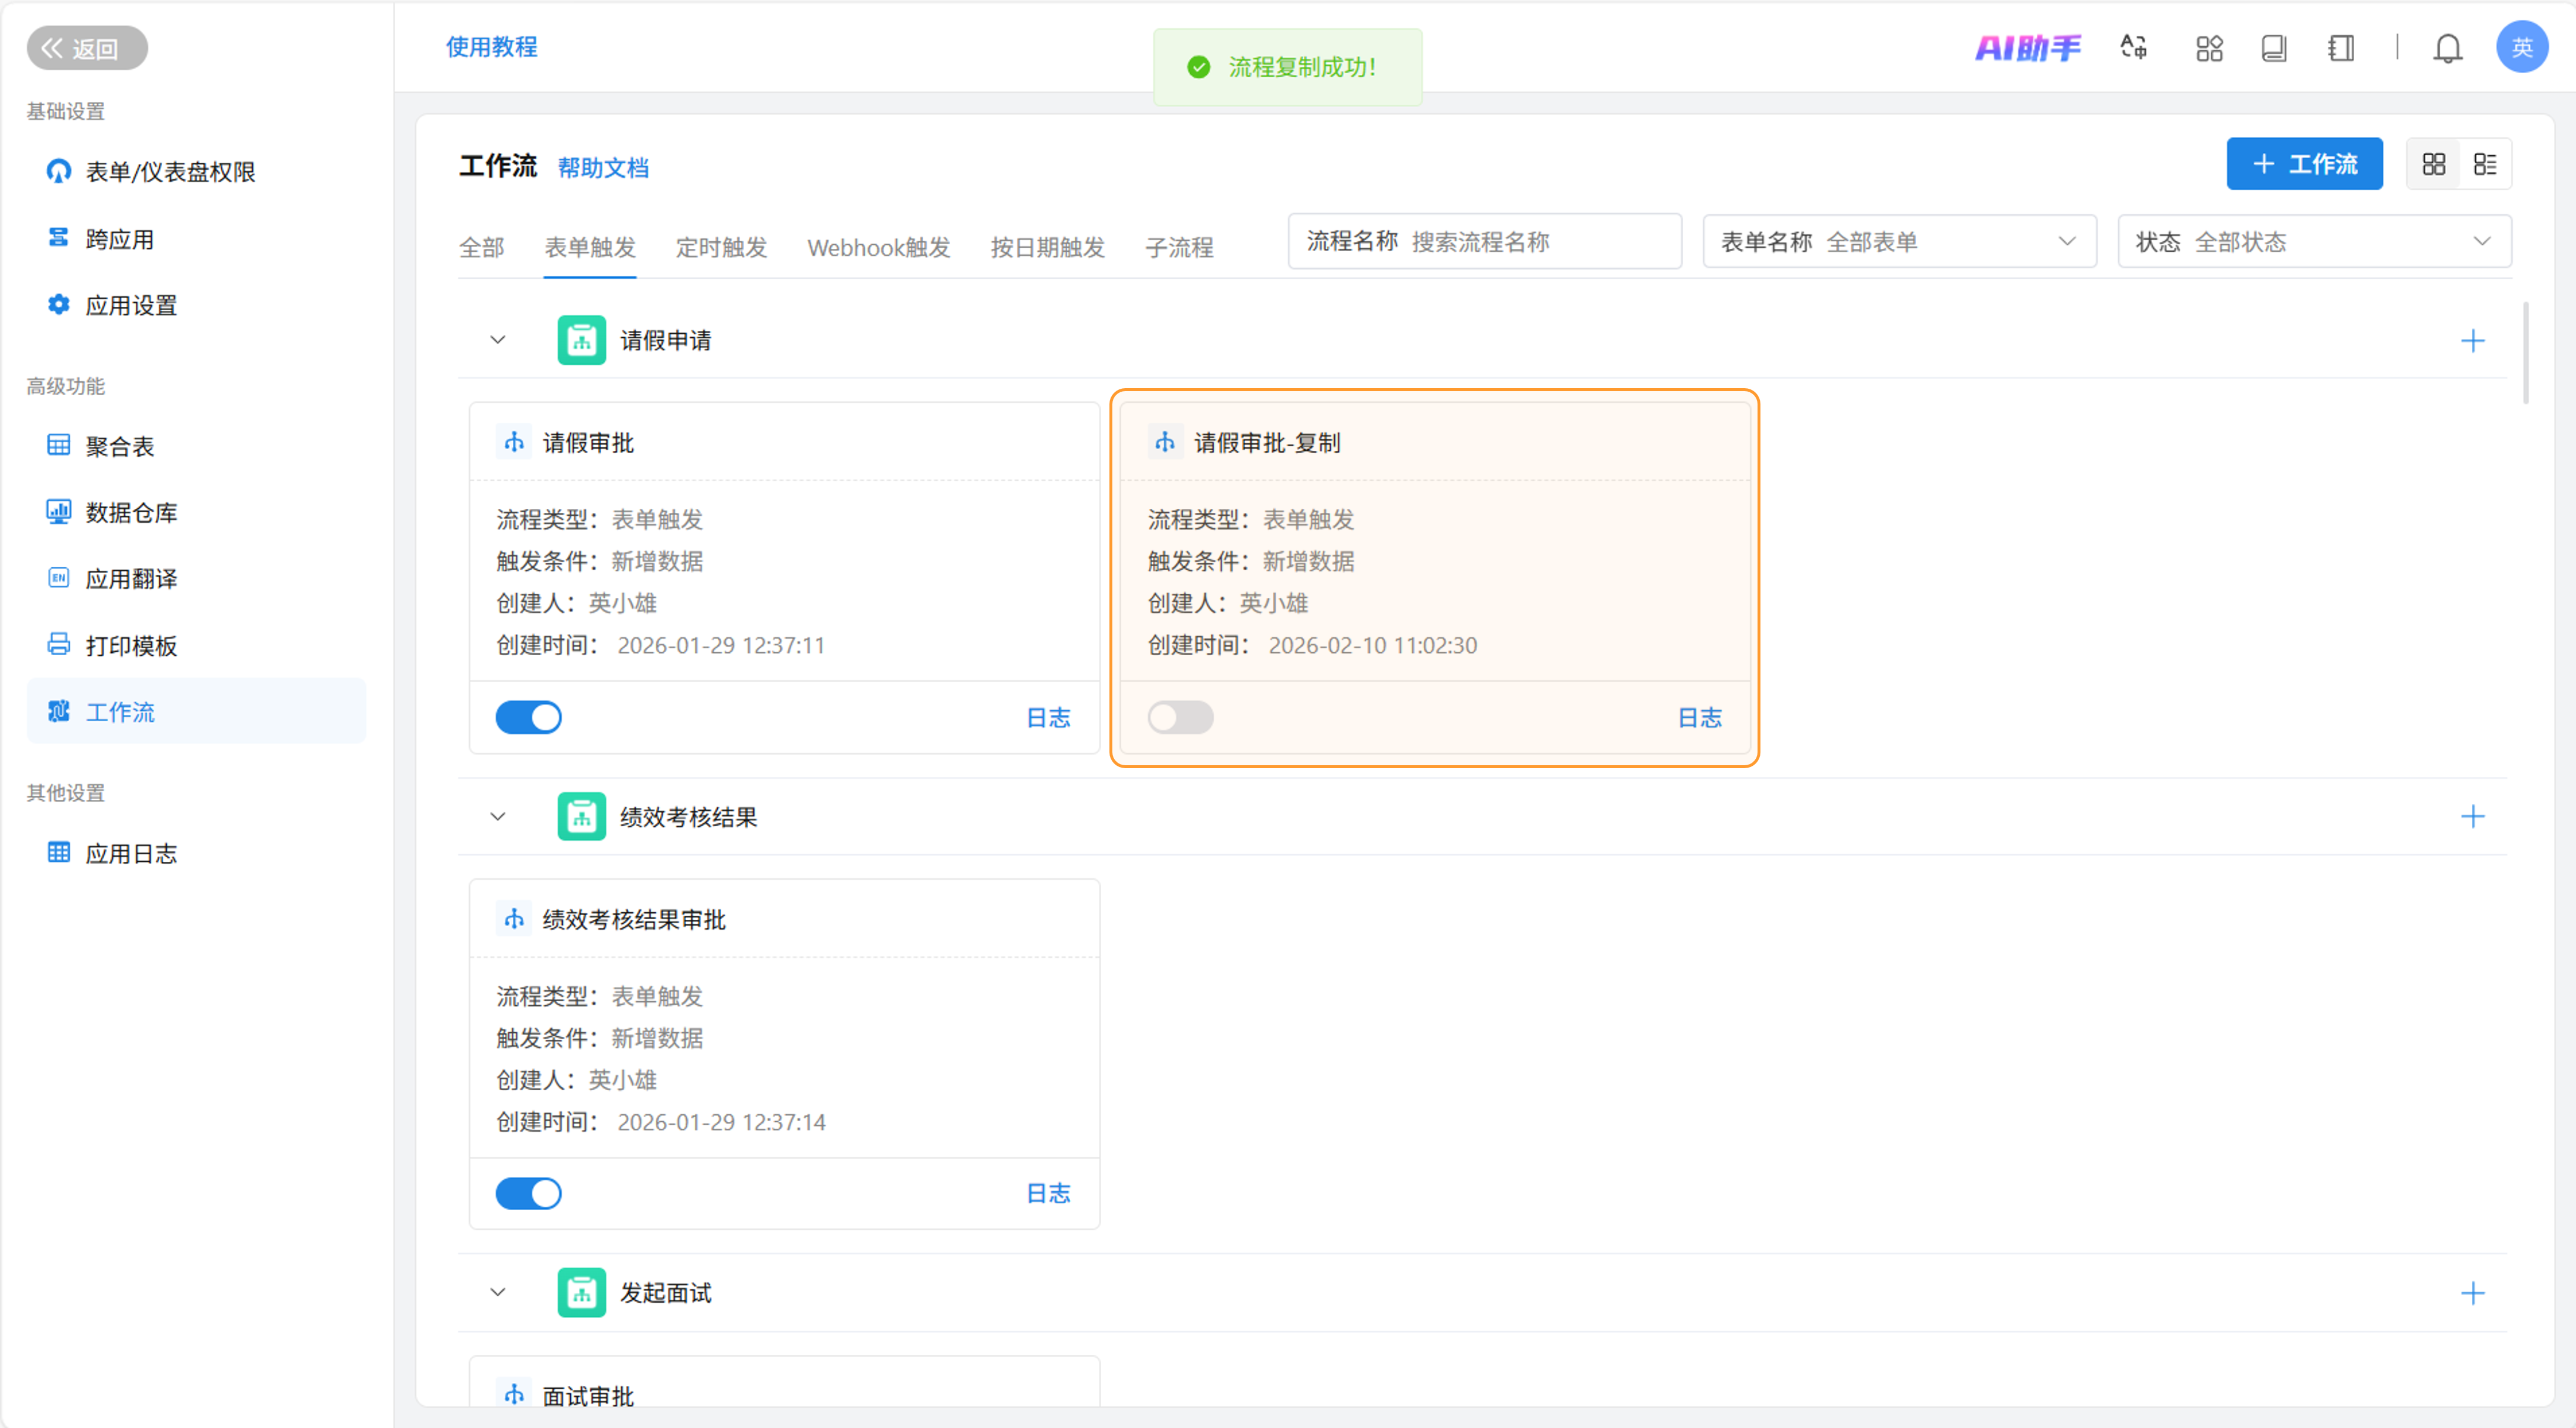Collapse the 请假申请 group chevron
The image size is (2576, 1428).
pyautogui.click(x=497, y=341)
